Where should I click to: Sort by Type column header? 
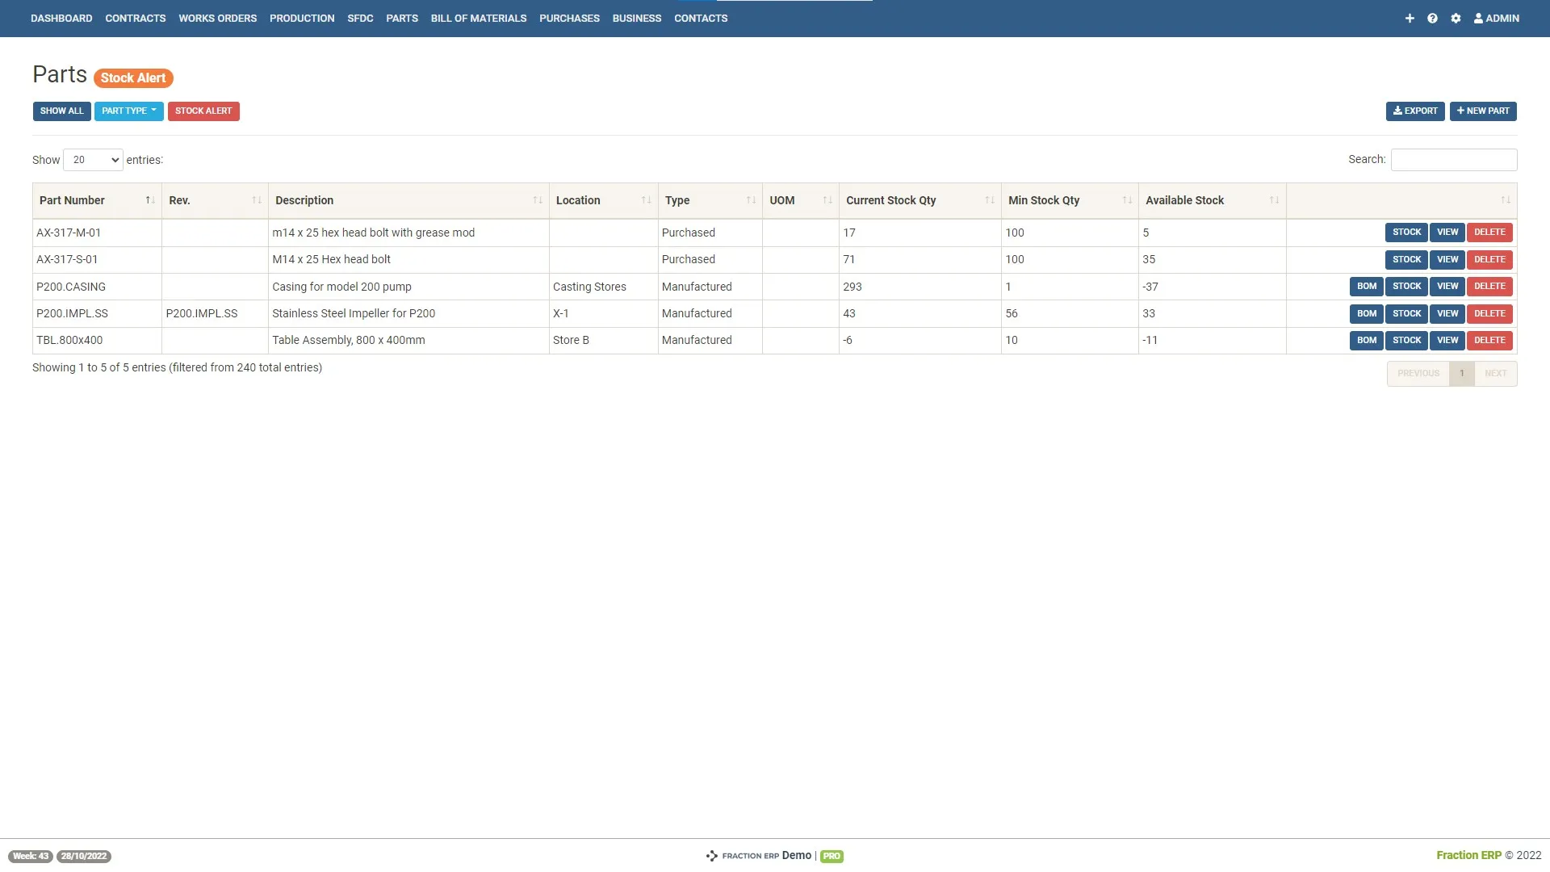click(x=751, y=200)
